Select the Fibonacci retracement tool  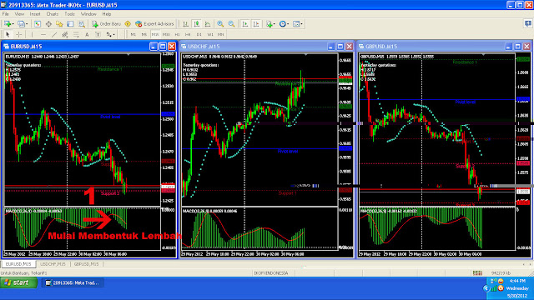click(76, 34)
